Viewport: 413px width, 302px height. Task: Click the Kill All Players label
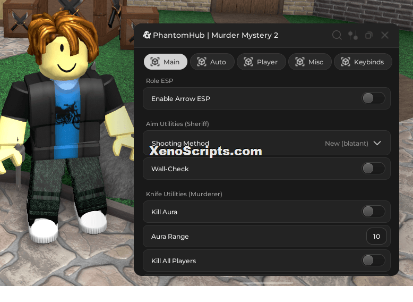click(173, 261)
